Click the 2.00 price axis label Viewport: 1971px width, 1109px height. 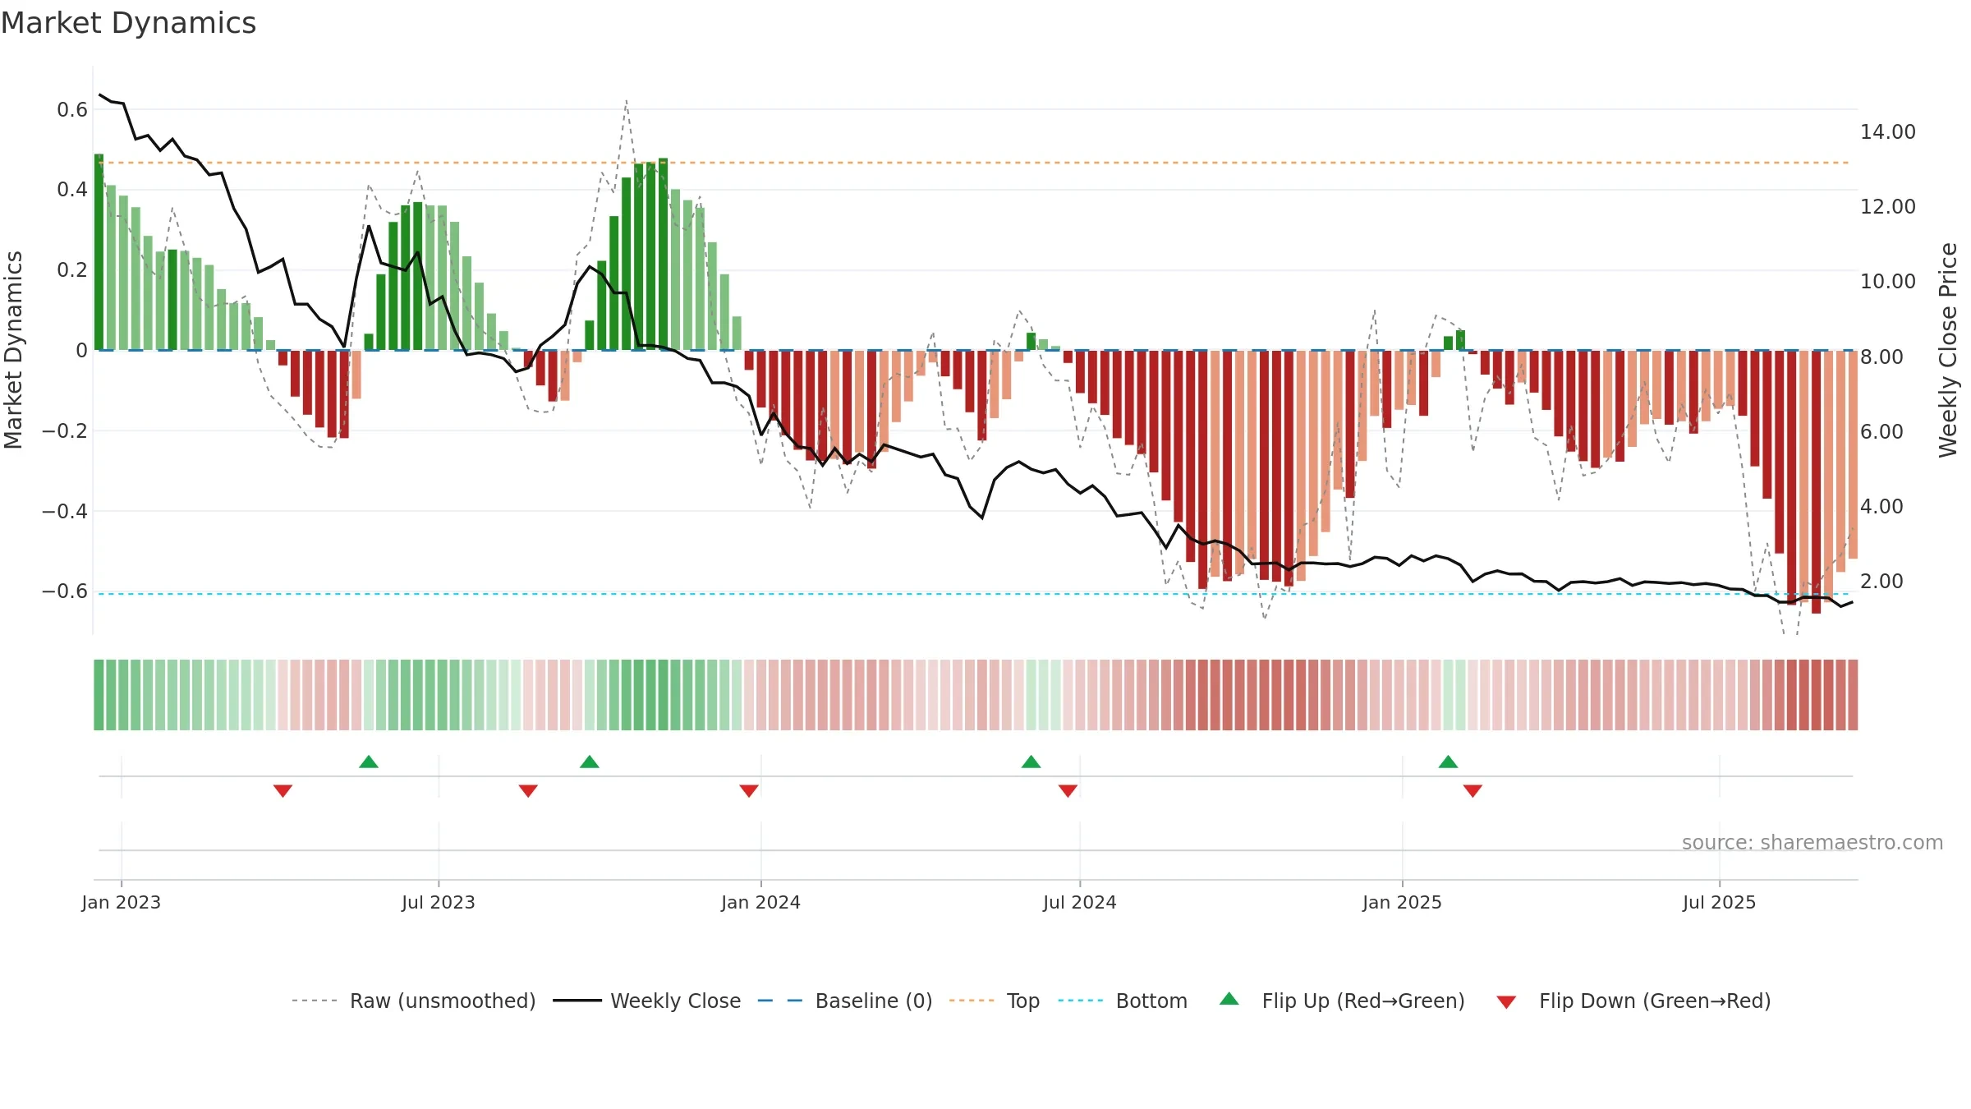click(x=1881, y=581)
